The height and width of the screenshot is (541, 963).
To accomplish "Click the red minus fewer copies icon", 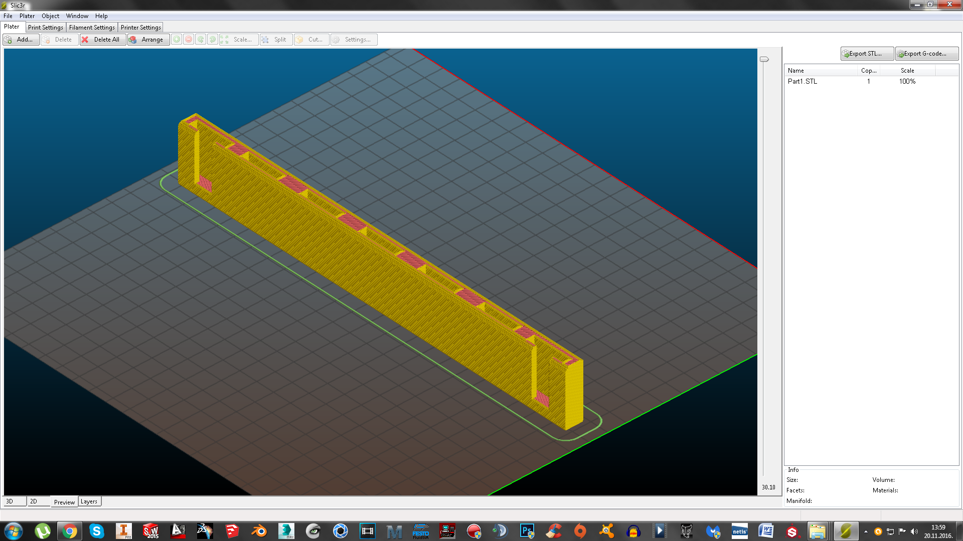I will 189,40.
